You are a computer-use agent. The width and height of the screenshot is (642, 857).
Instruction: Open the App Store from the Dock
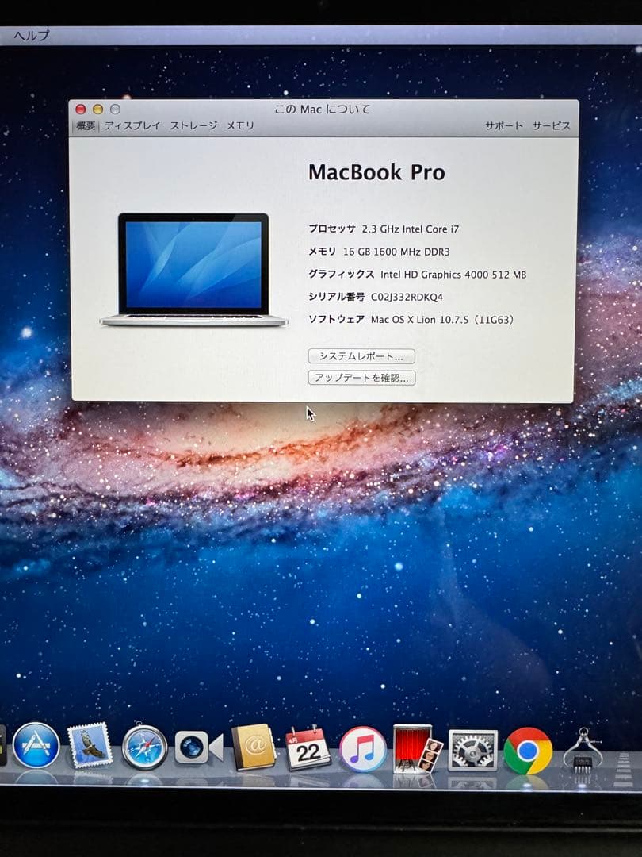tap(37, 747)
